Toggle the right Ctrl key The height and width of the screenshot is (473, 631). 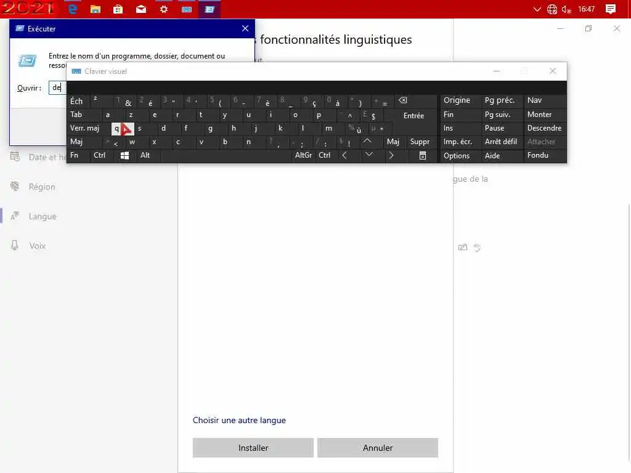(324, 155)
